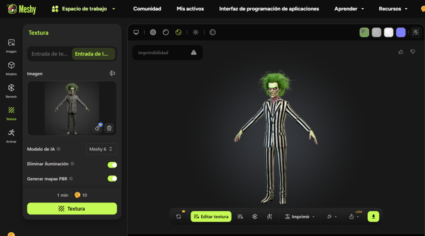The image size is (425, 236).
Task: Click the 3D character in the viewport
Action: coord(276,137)
